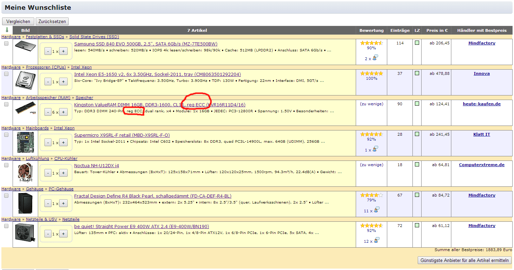The width and height of the screenshot is (514, 270).
Task: Decrease quantity of Kingston RAM with minus
Action: point(48,112)
